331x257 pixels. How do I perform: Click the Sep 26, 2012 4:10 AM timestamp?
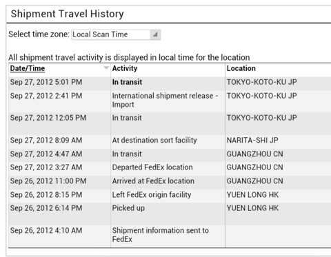coord(46,231)
